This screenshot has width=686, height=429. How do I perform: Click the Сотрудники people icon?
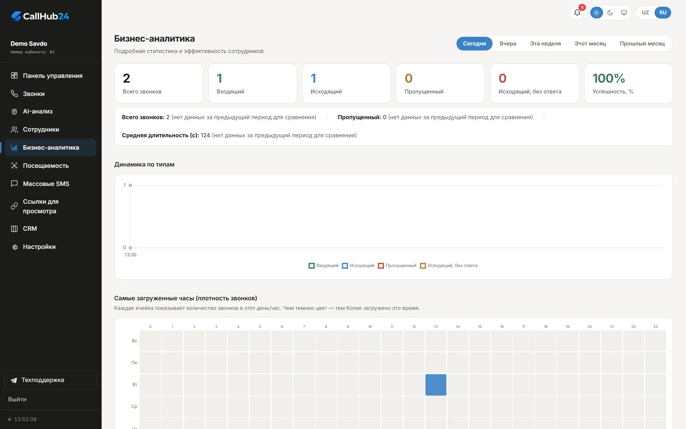[x=14, y=129]
